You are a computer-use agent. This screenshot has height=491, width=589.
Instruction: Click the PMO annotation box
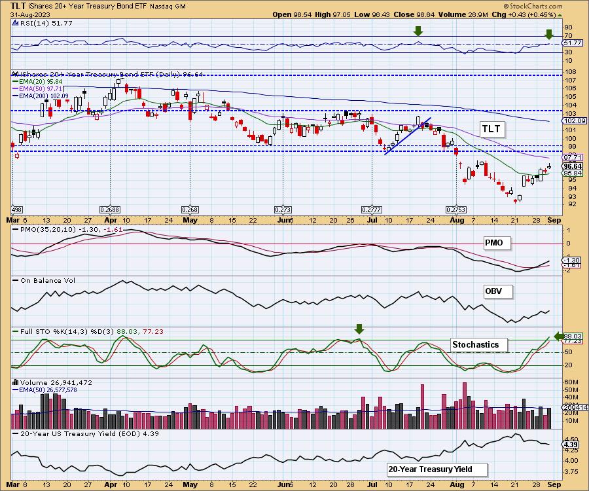tap(497, 243)
